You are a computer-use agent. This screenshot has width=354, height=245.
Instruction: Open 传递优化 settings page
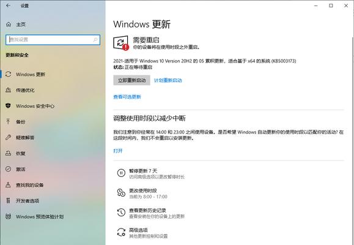(x=53, y=90)
